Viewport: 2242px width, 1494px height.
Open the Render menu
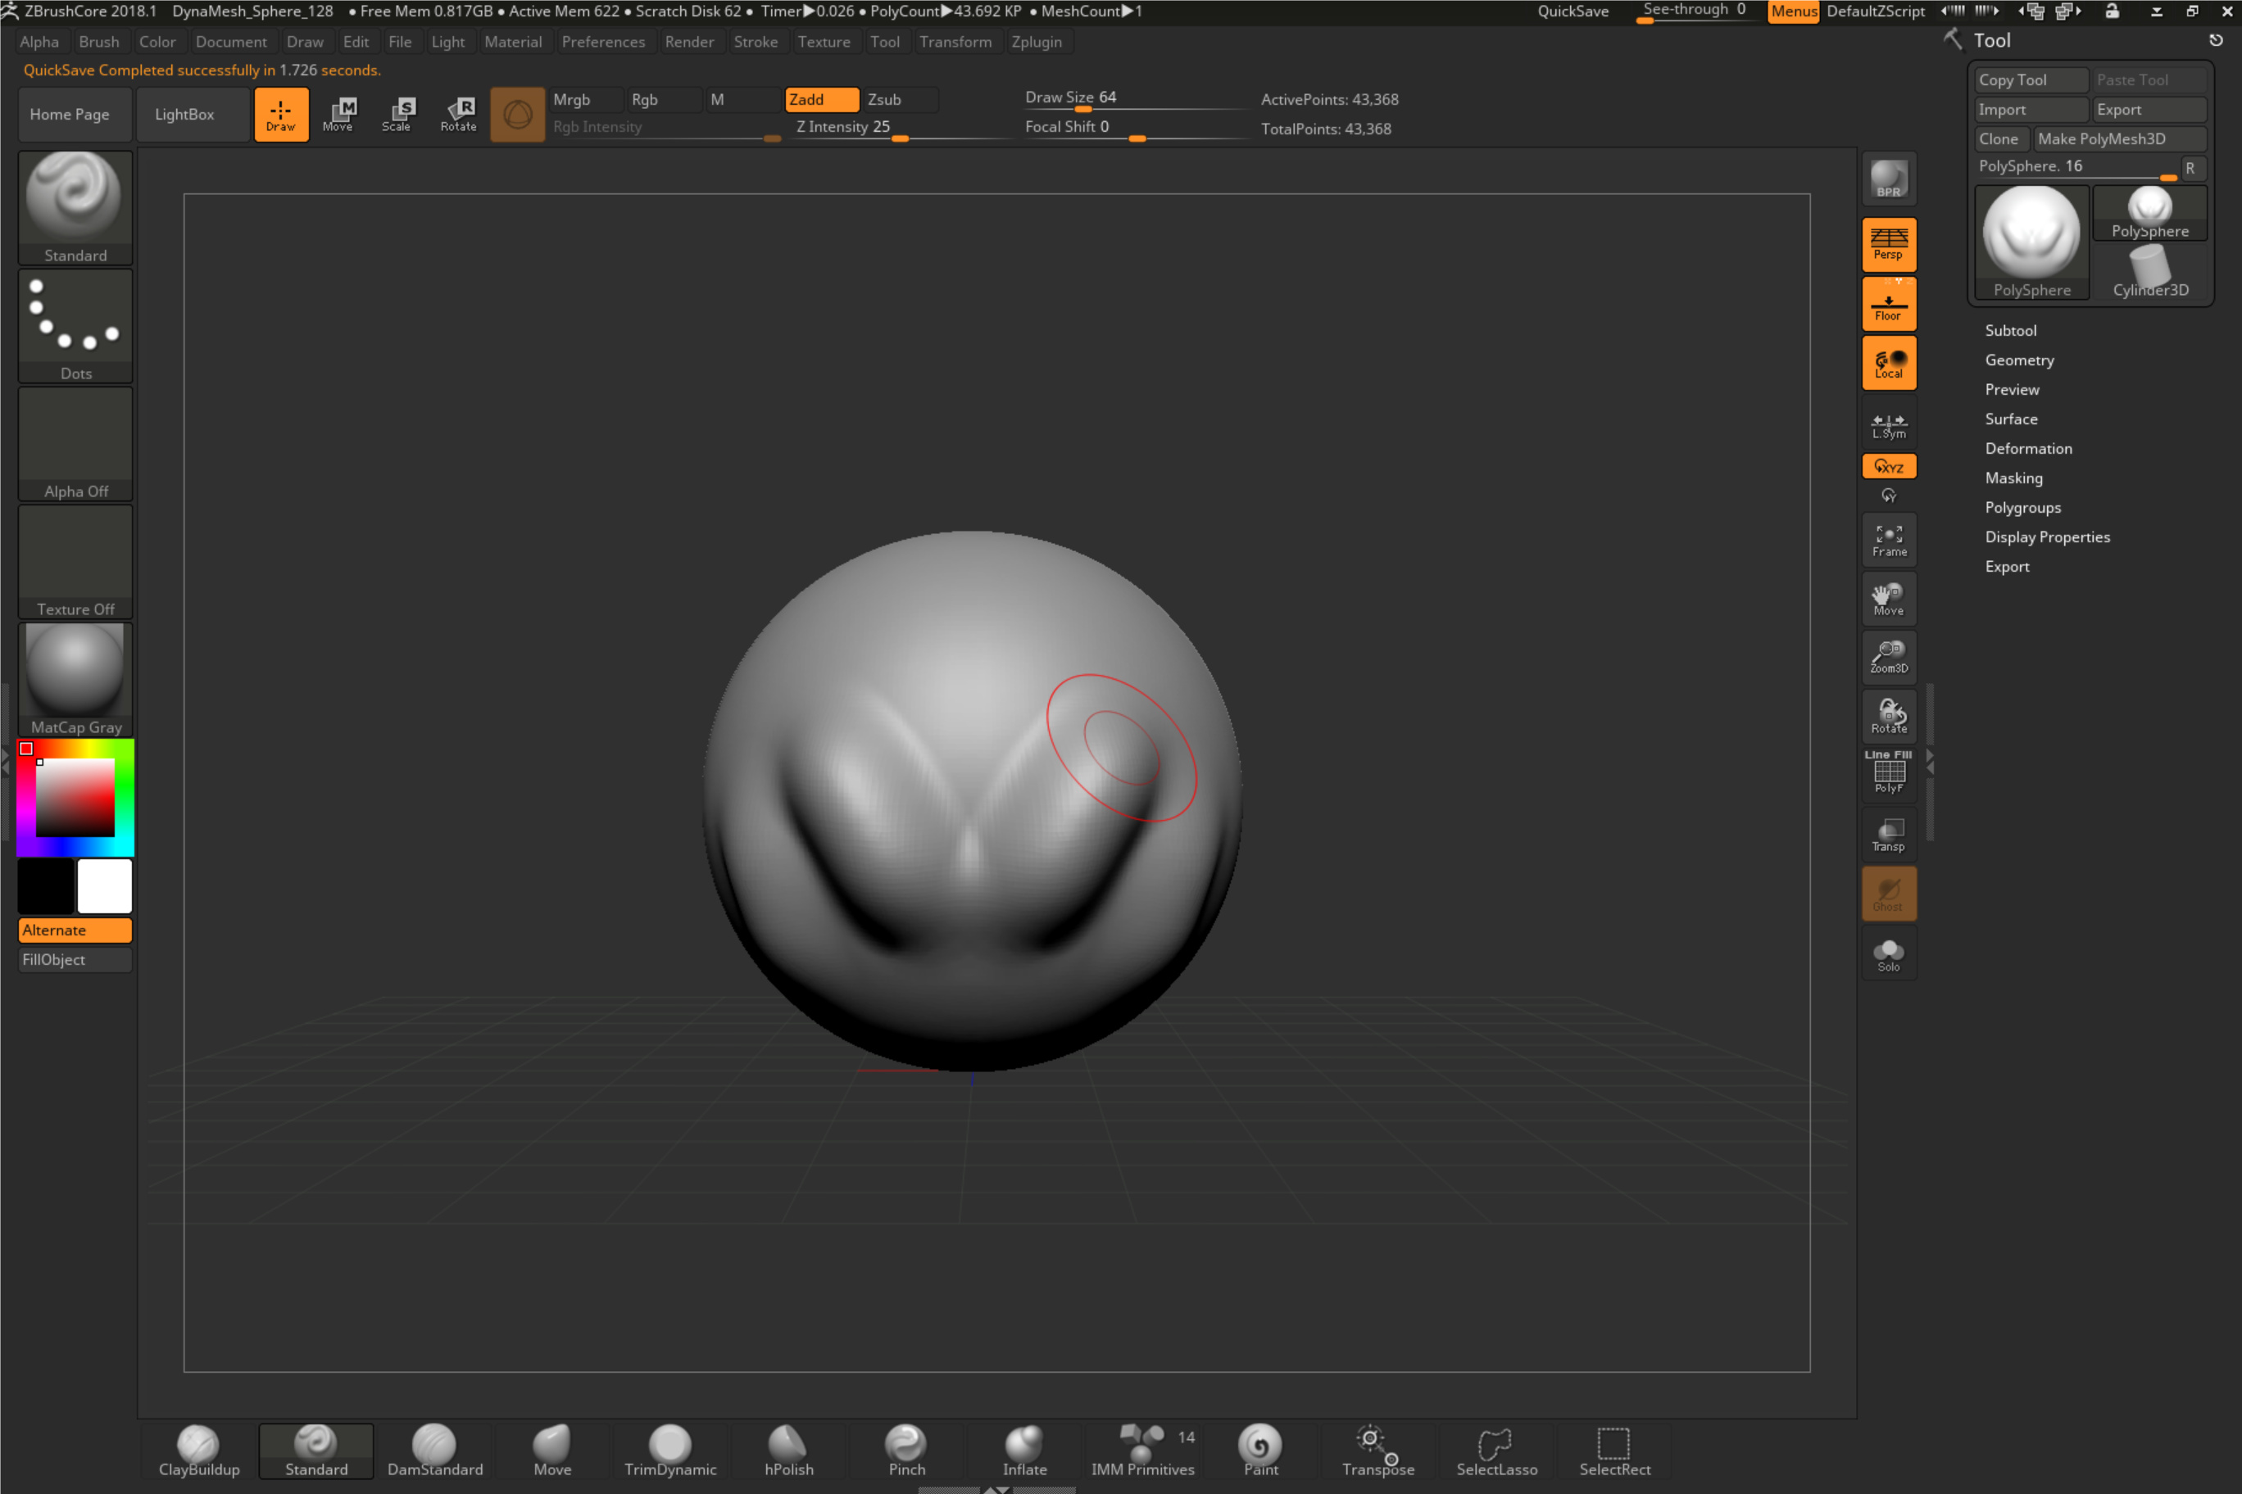(x=689, y=42)
